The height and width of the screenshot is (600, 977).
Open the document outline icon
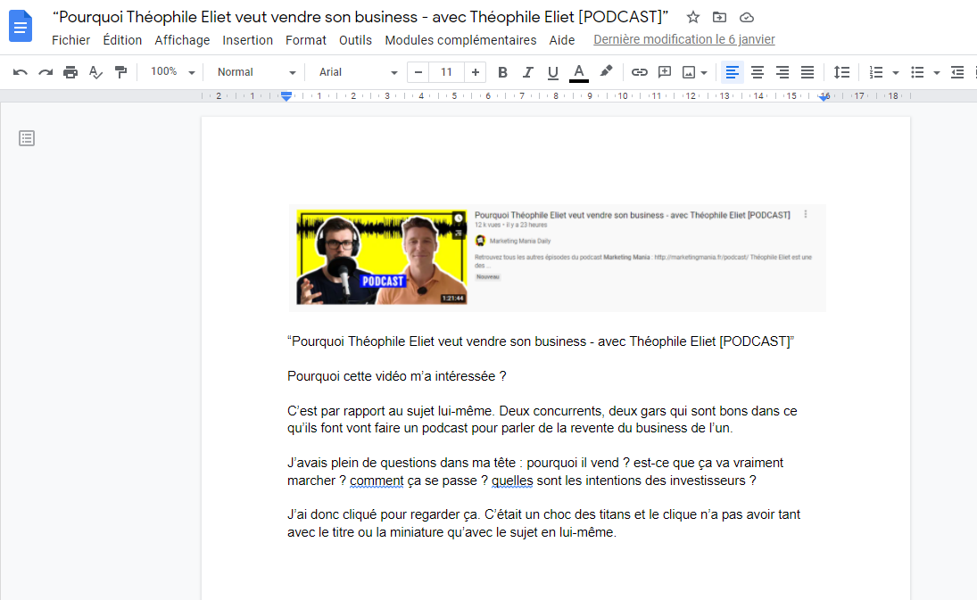[27, 138]
